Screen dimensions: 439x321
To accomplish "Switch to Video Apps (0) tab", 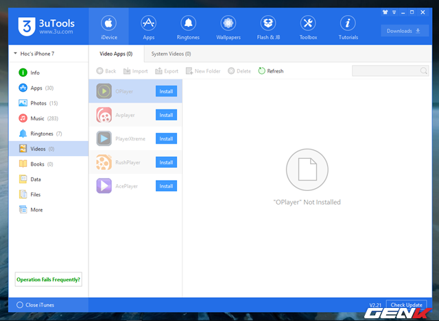I will point(116,53).
